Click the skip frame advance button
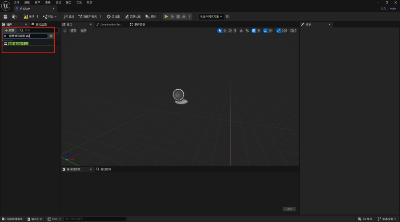The height and width of the screenshot is (222, 400). 172,16
